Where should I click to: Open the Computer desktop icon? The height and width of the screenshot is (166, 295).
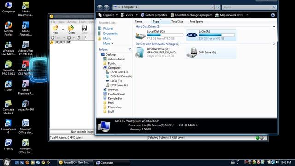click(8, 7)
